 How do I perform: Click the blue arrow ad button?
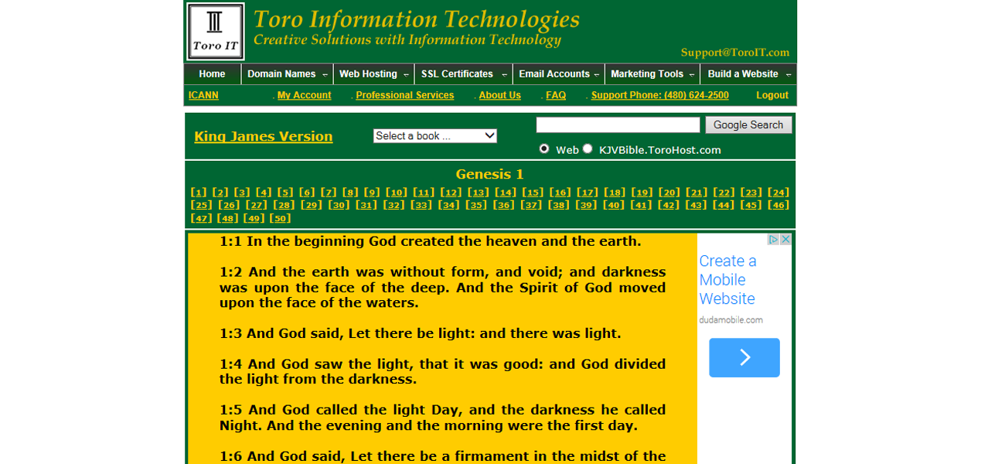(x=744, y=357)
